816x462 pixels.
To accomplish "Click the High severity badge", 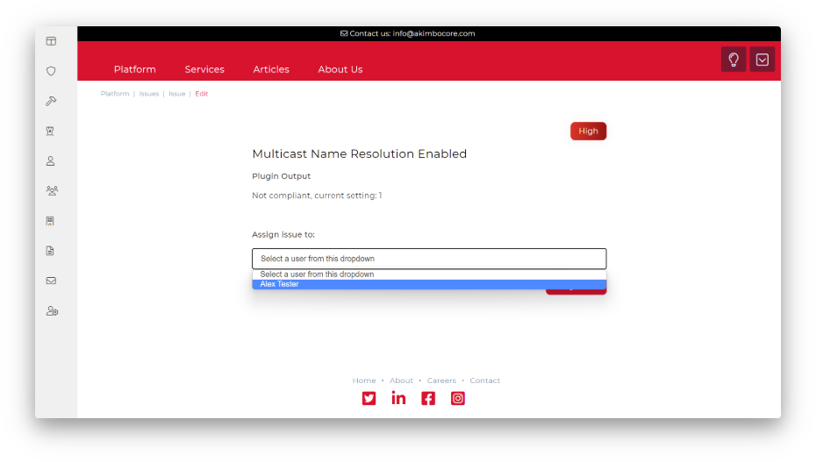I will tap(588, 131).
